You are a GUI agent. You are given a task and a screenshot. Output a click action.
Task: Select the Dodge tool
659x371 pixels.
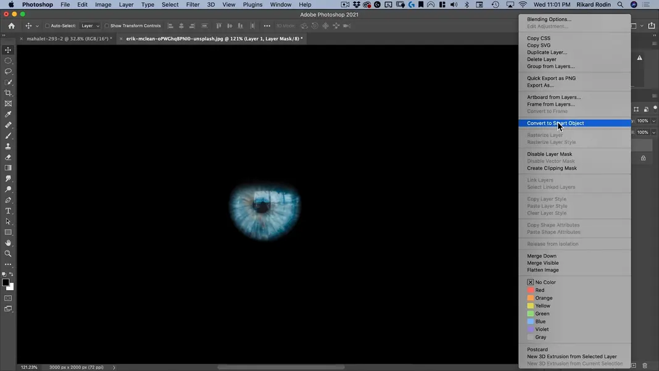[8, 190]
